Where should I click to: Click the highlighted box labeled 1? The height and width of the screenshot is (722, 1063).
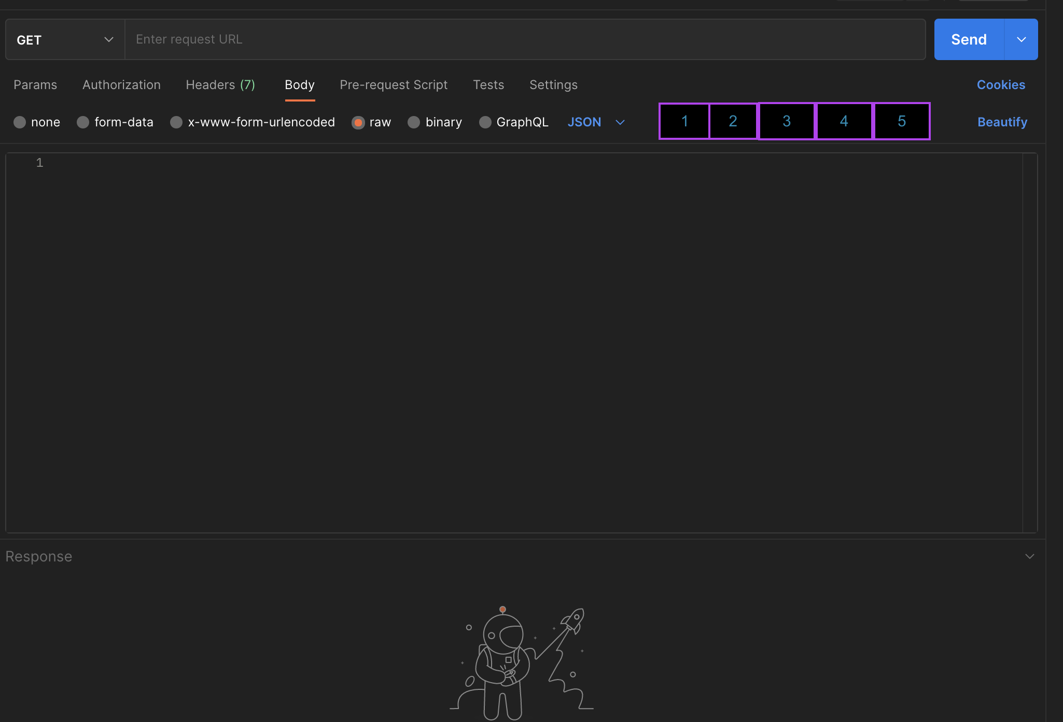click(x=684, y=121)
